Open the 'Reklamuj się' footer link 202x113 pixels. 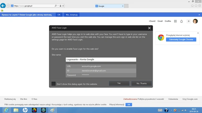point(10,99)
